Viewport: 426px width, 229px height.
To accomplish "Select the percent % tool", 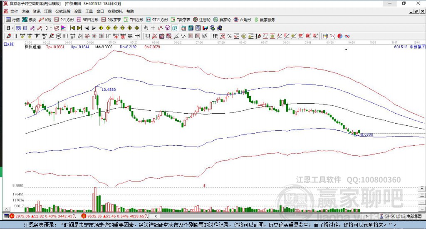I will click(x=229, y=36).
